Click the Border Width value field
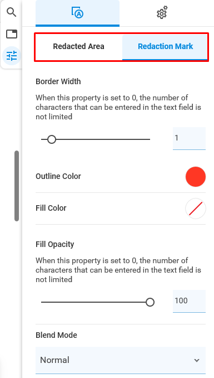Viewport: 214px width, 378px height. tap(189, 138)
